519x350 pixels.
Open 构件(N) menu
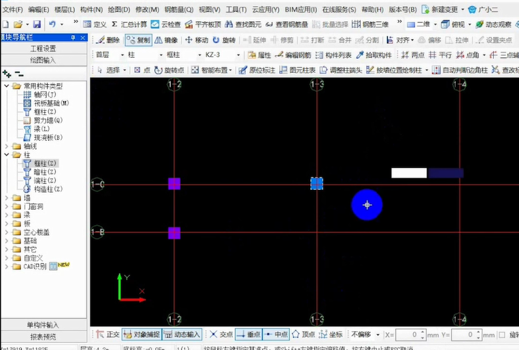(91, 9)
